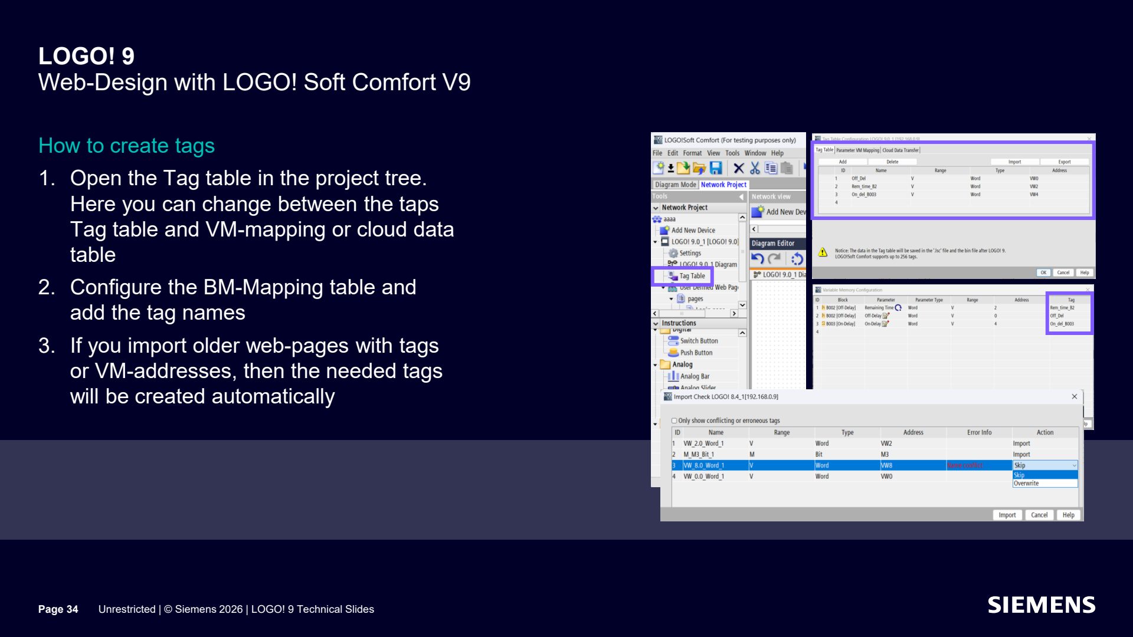Click the Import button in Tag Table dialog
Screen dimensions: 1133x637
(x=1014, y=162)
